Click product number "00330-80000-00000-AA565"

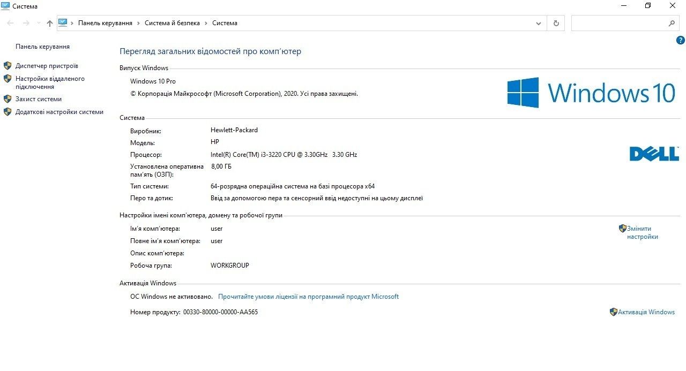220,312
